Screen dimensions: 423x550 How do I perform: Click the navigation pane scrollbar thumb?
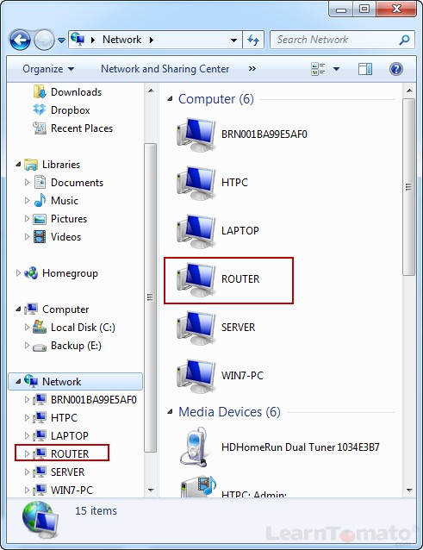[x=151, y=297]
